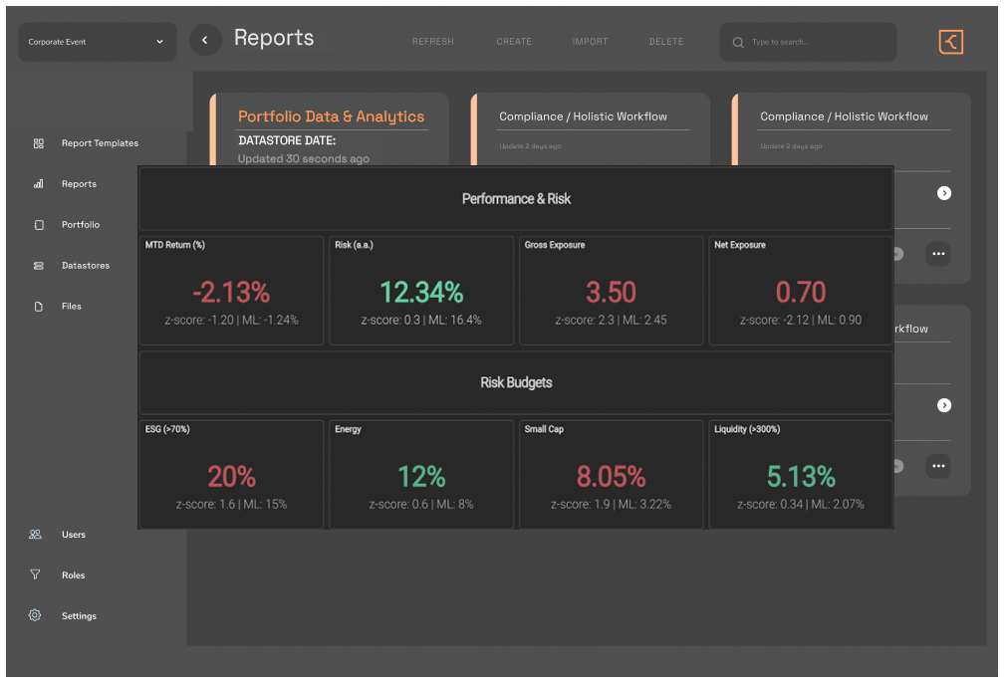Click 'z-score: -1.20 | ML: -1.24%' text
The height and width of the screenshot is (684, 1006).
pyautogui.click(x=232, y=320)
